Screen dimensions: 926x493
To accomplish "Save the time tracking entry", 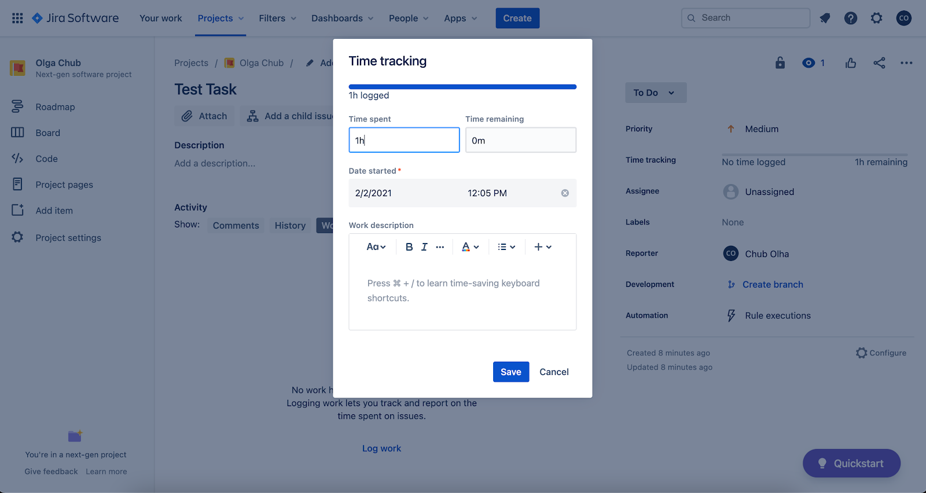I will (510, 372).
